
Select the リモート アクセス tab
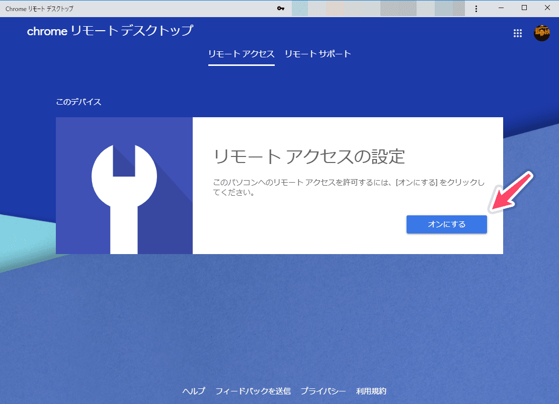tap(242, 54)
